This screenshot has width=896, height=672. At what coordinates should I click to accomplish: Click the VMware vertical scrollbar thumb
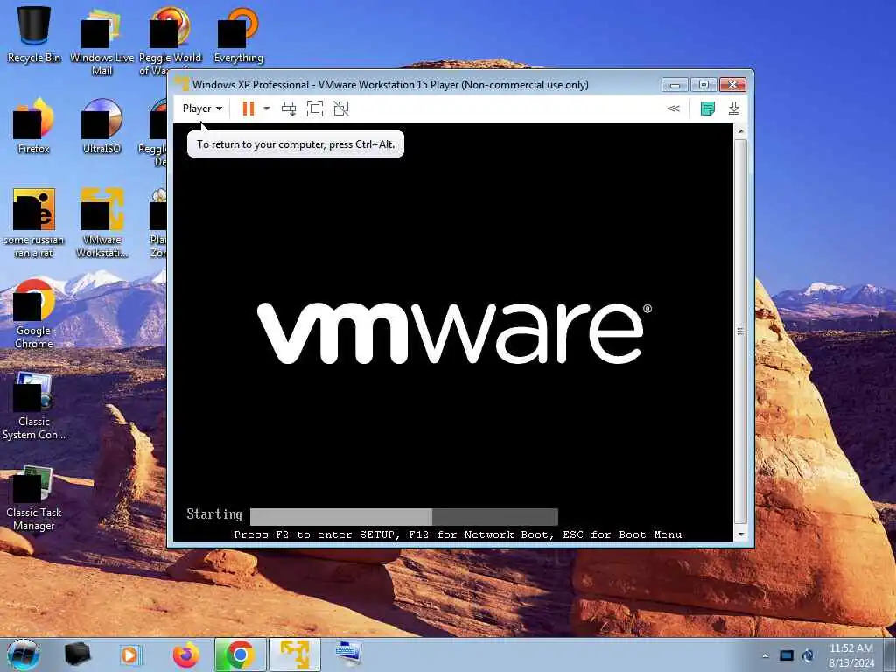click(x=740, y=332)
